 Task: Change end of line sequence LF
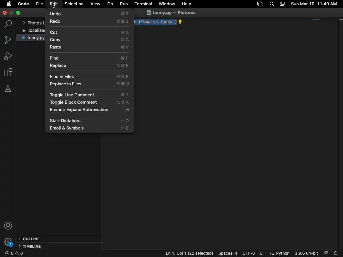263,253
